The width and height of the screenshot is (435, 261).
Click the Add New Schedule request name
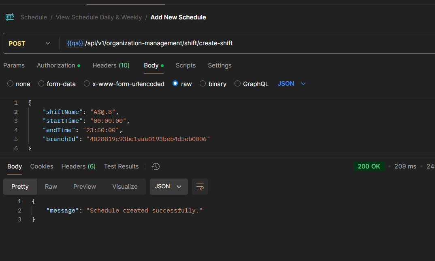coord(178,17)
